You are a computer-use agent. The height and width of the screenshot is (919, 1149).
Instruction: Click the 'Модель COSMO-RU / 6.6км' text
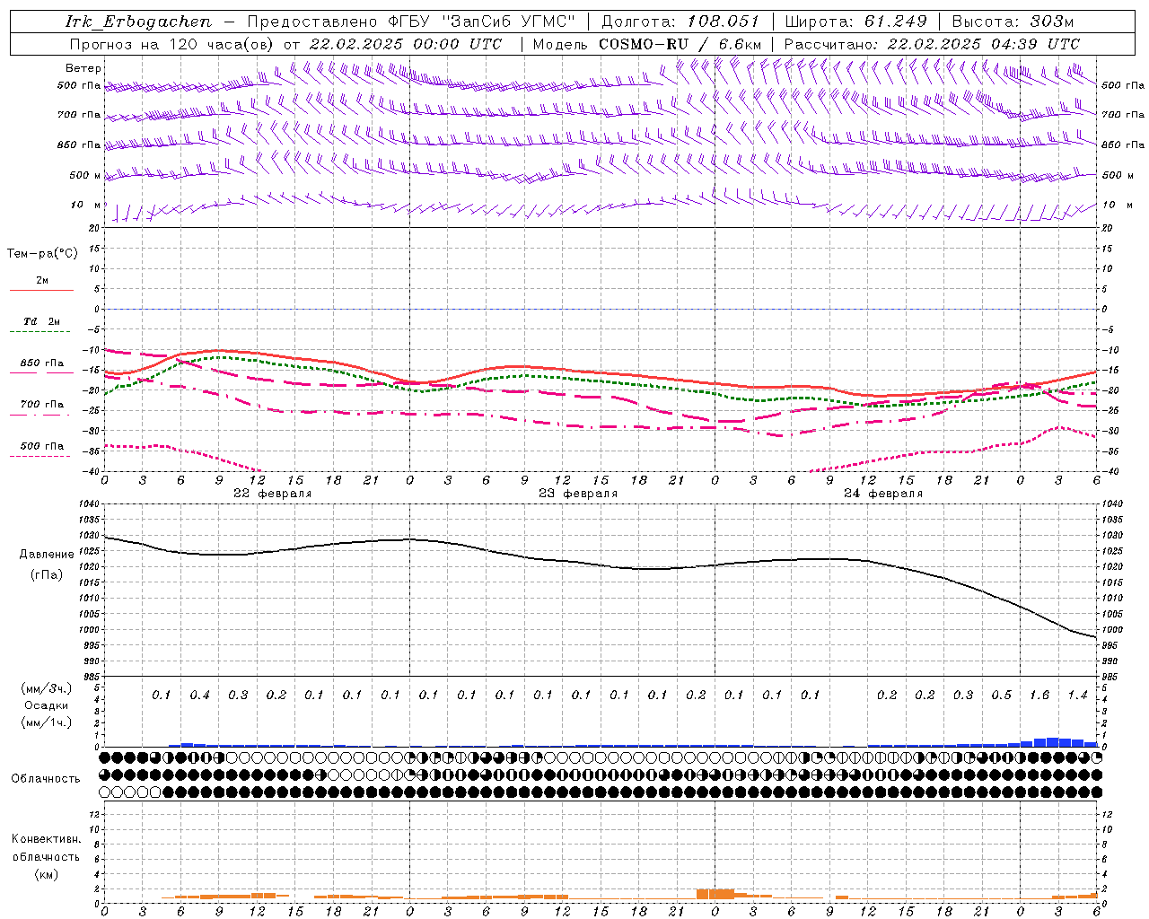pyautogui.click(x=647, y=44)
